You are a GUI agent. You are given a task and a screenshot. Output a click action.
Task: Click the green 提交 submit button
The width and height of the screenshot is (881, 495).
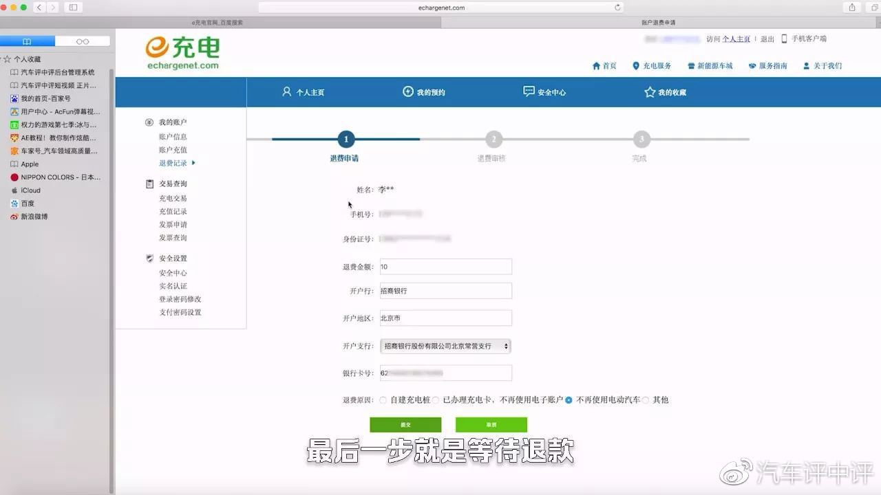point(405,425)
